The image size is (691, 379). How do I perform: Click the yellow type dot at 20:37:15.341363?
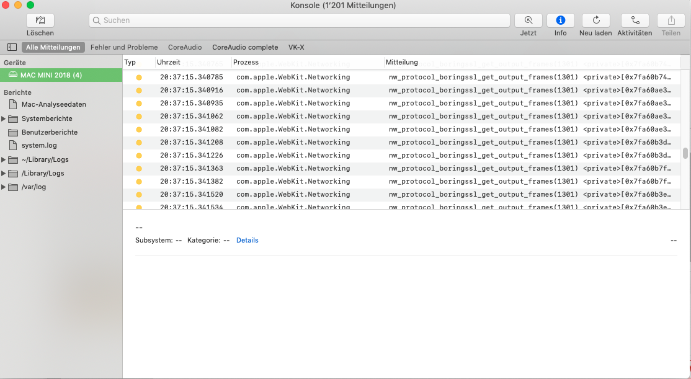coord(139,169)
